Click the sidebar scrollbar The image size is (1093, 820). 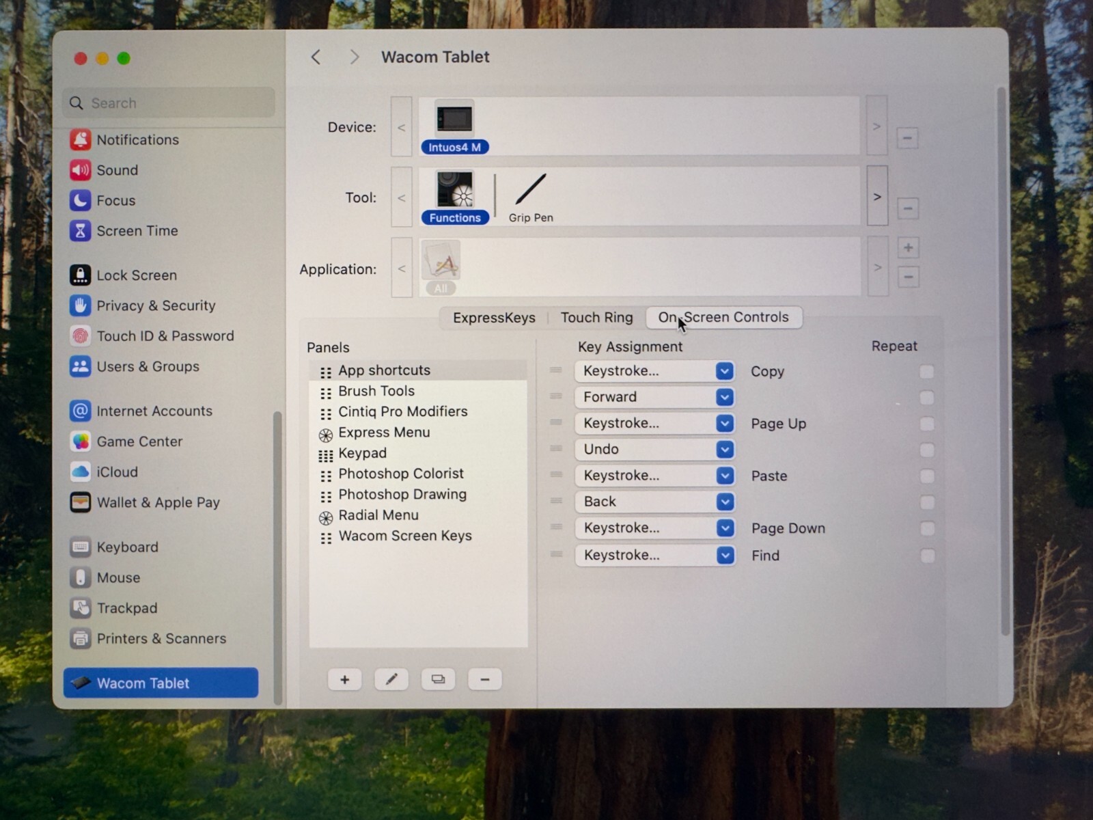coord(277,557)
